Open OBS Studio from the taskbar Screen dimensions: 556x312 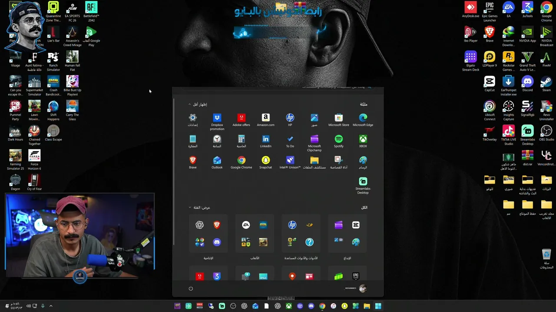pos(233,306)
